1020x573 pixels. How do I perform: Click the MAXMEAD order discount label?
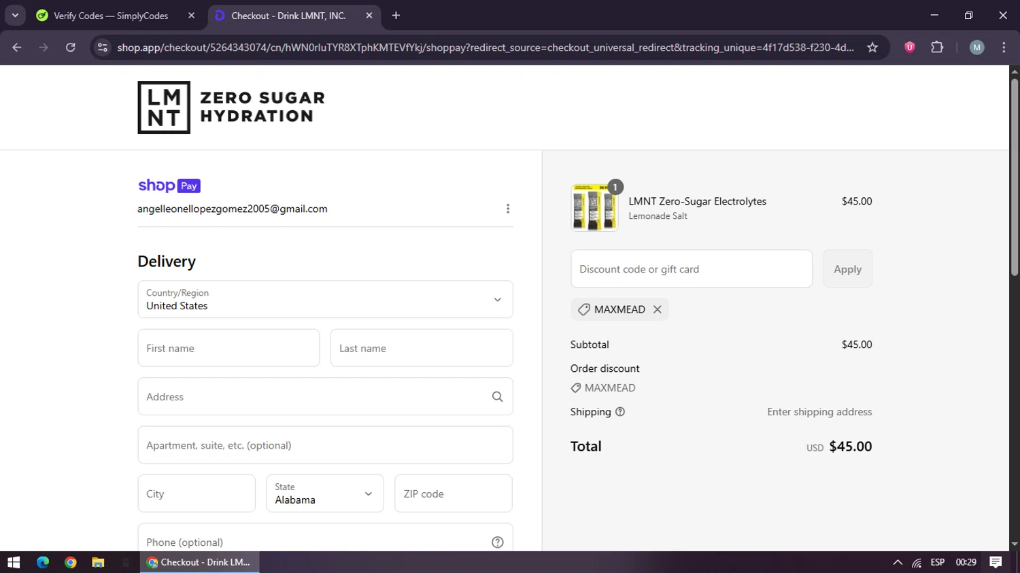[x=603, y=388]
